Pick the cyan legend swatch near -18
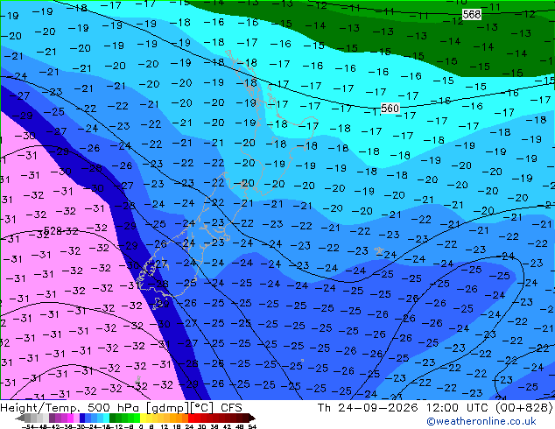 click(x=106, y=418)
